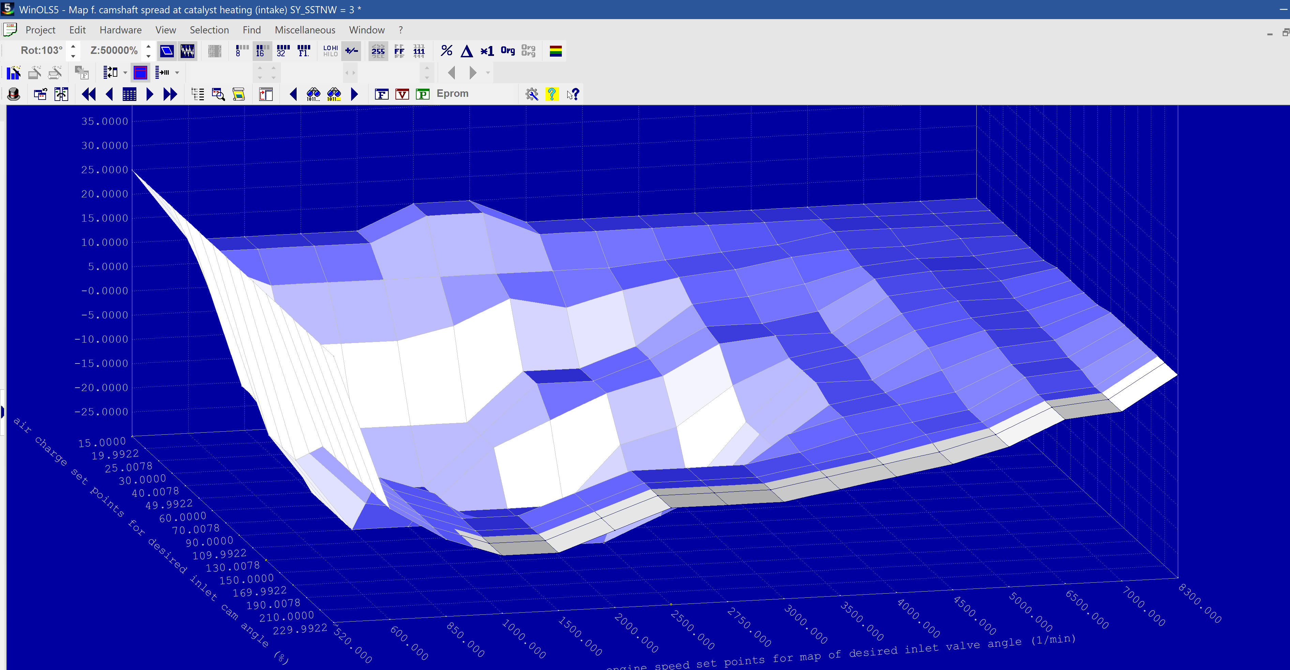
Task: Open dropdown beside the columns arrow icon
Action: pos(177,73)
